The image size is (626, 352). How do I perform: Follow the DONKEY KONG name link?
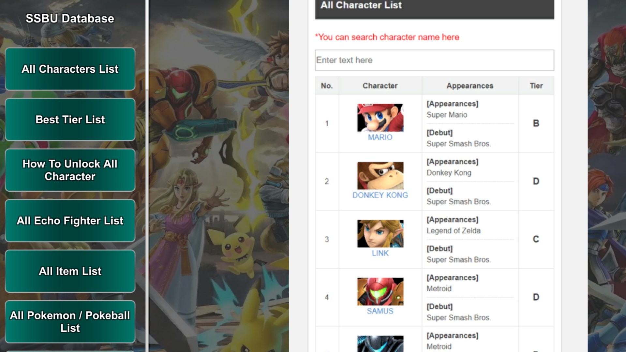tap(380, 195)
